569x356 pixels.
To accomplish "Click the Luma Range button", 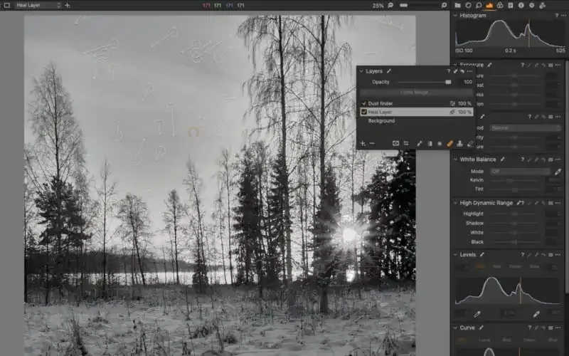I will tap(416, 93).
